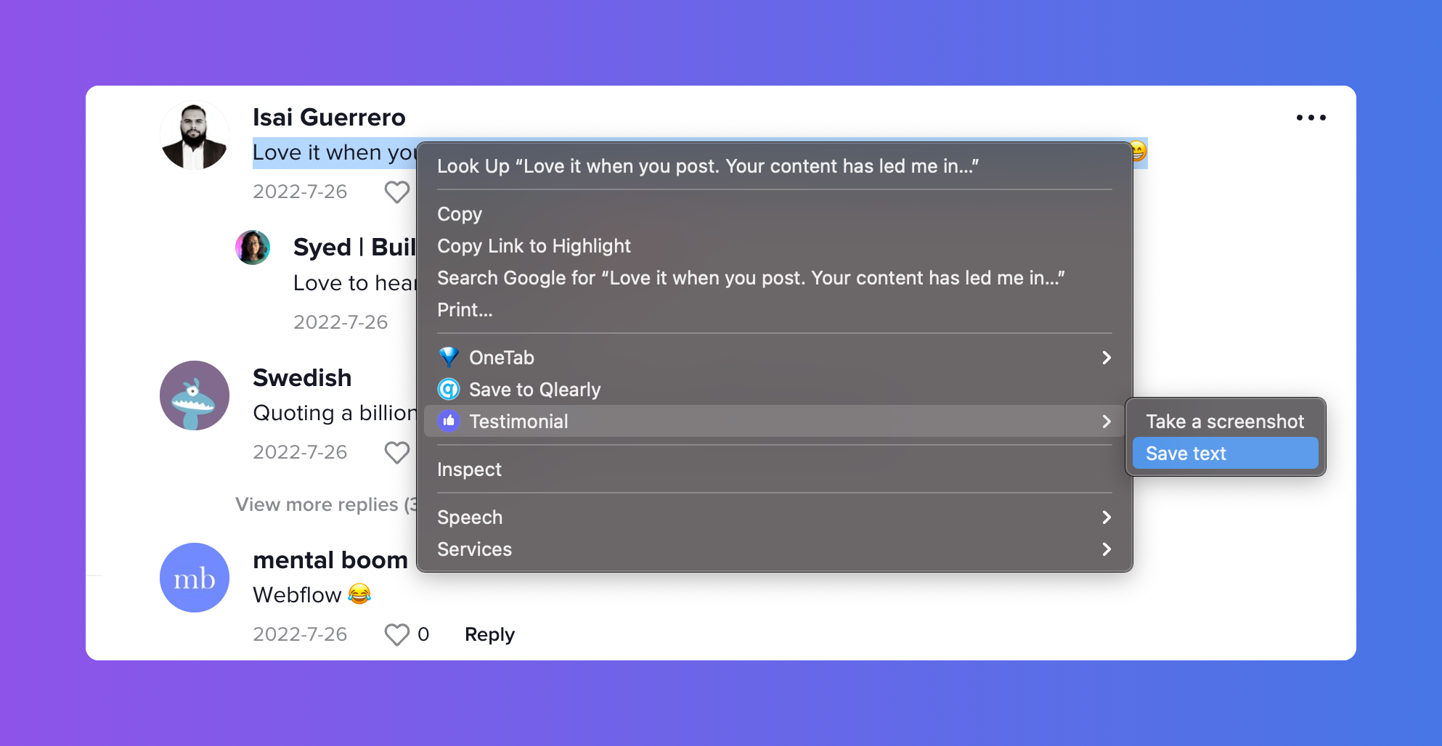This screenshot has height=746, width=1442.
Task: Click Isai Guerrero's profile picture
Action: pos(194,134)
